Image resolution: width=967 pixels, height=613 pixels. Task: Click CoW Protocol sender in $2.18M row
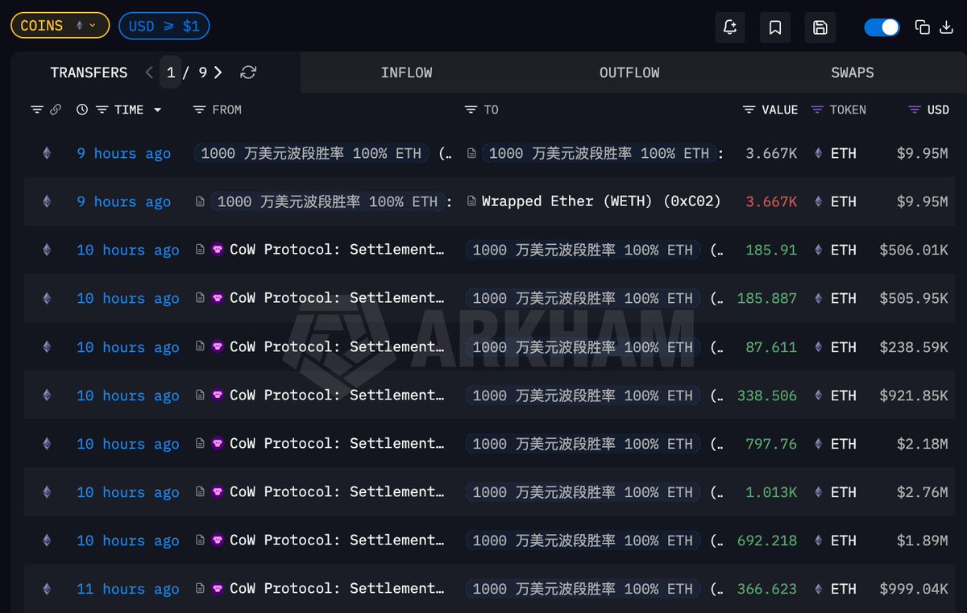[x=337, y=443]
